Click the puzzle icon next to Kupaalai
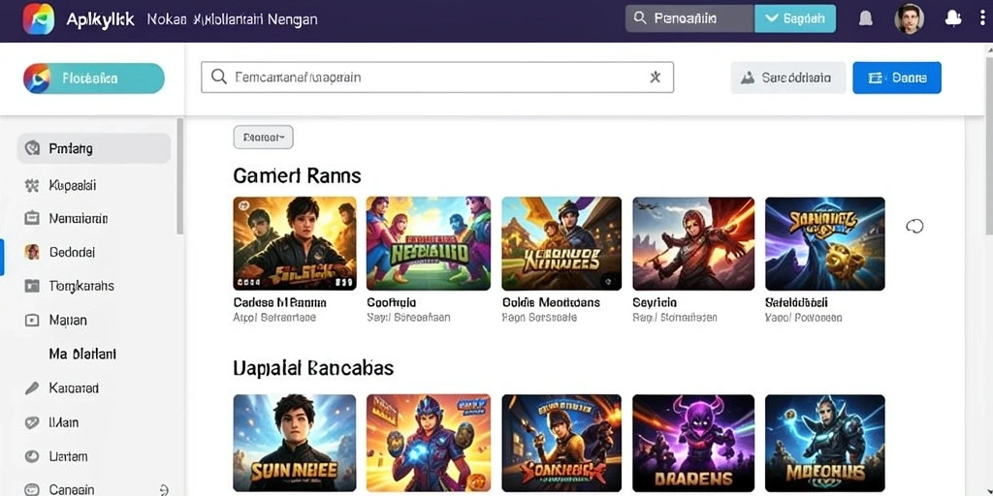This screenshot has width=993, height=496. [32, 185]
